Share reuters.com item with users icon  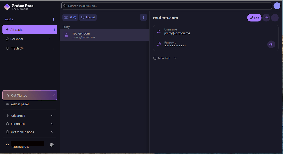pos(266,18)
